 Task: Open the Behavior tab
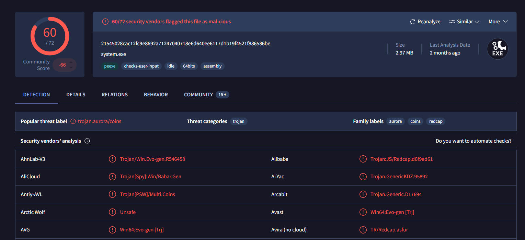click(156, 95)
